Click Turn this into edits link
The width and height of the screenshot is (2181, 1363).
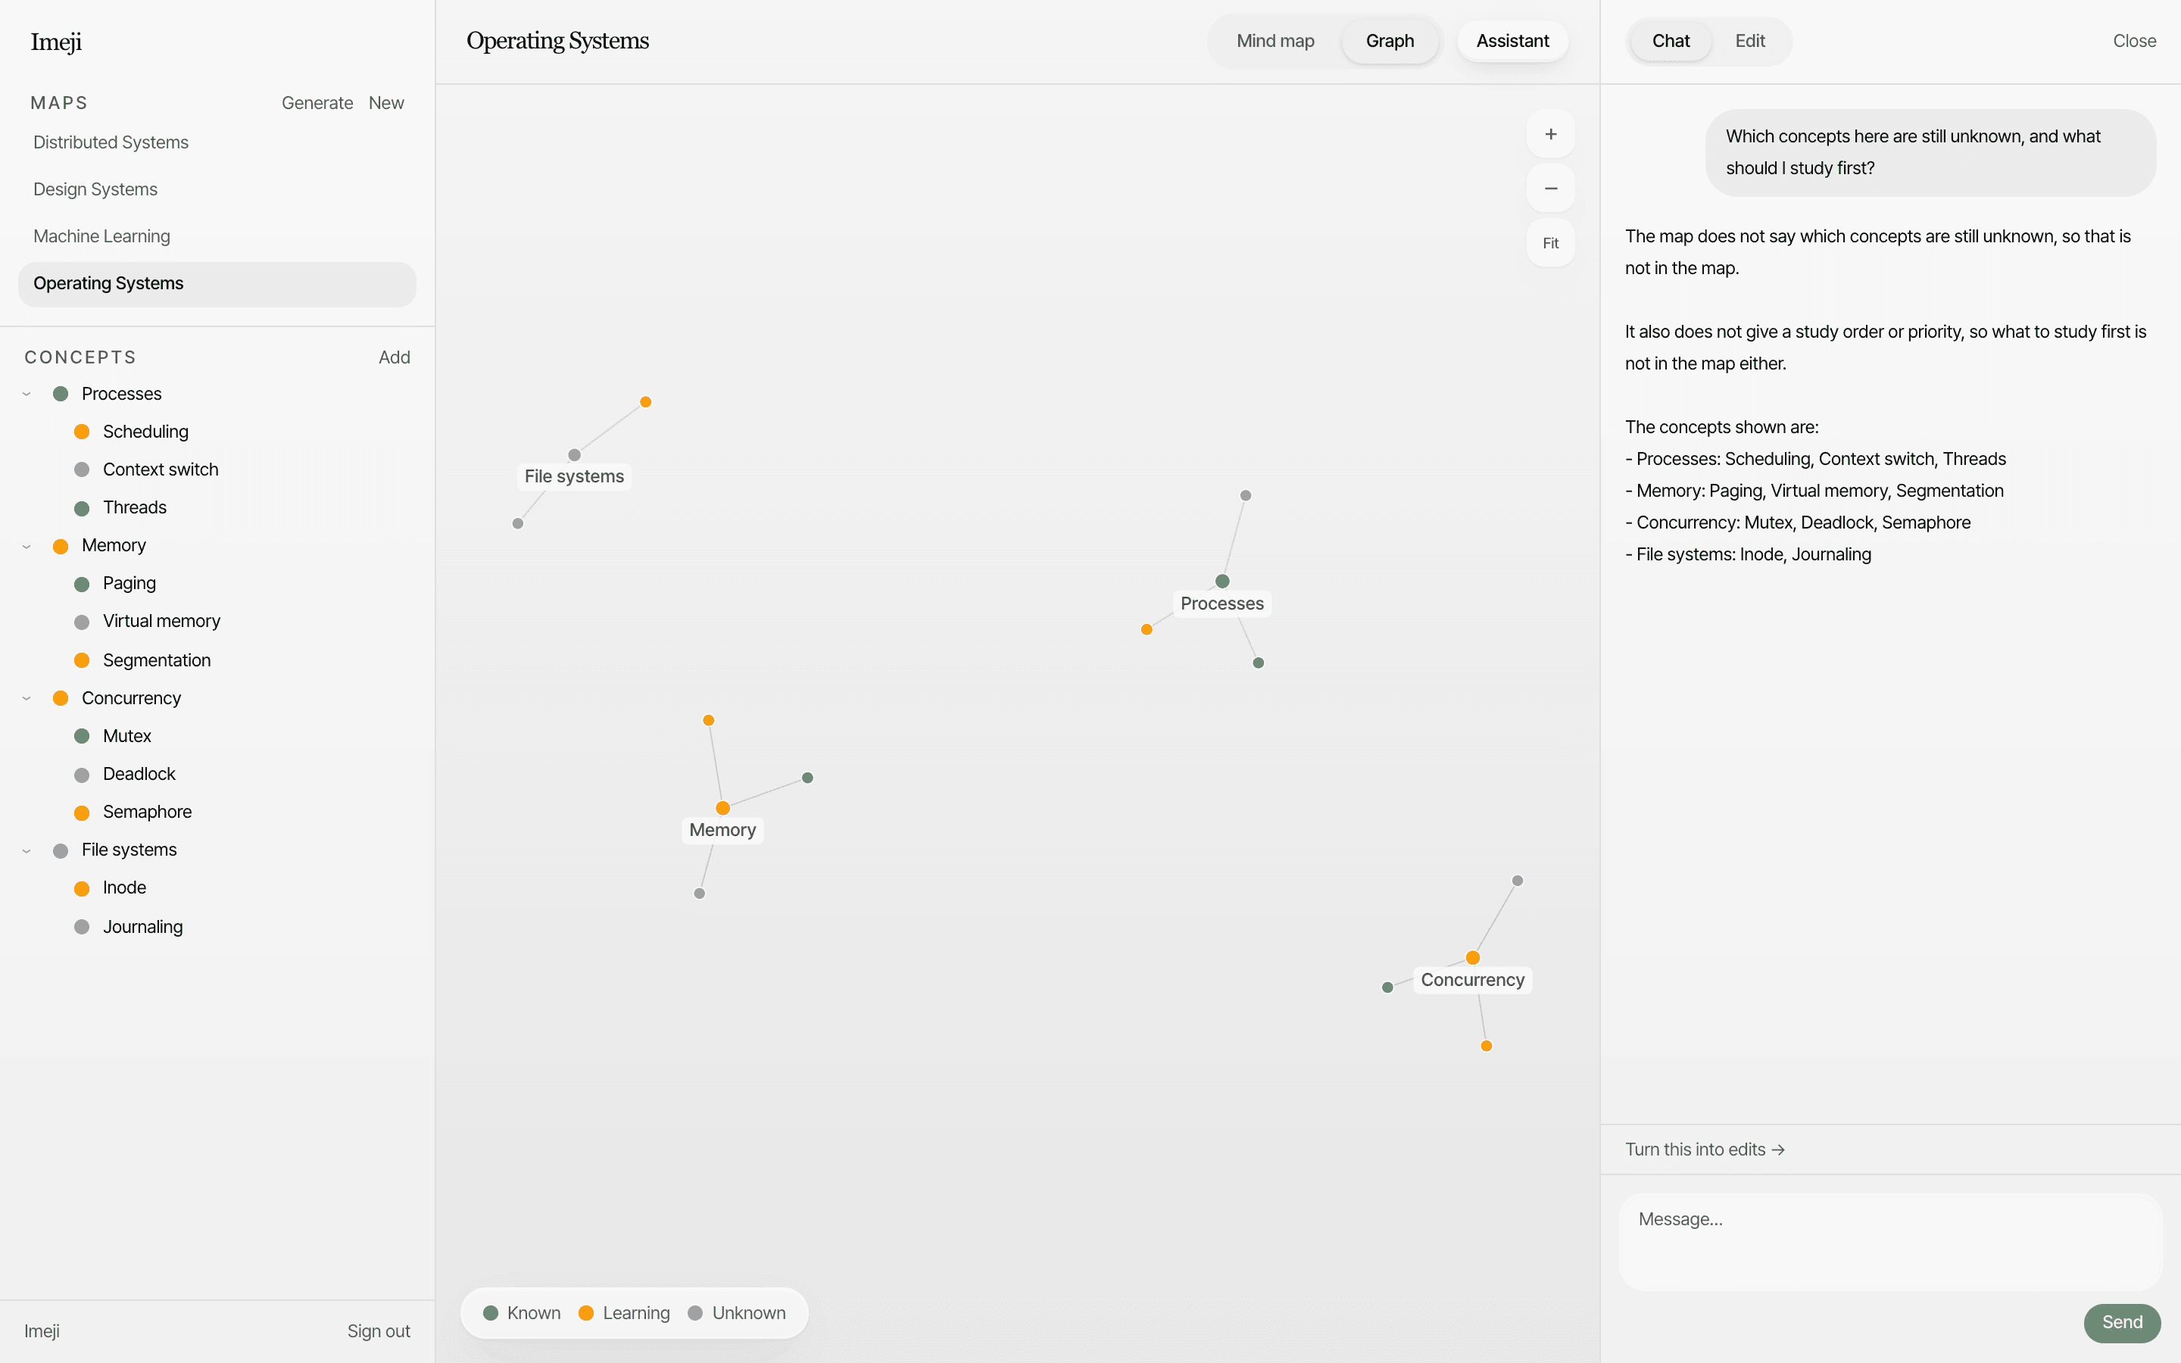click(x=1704, y=1149)
